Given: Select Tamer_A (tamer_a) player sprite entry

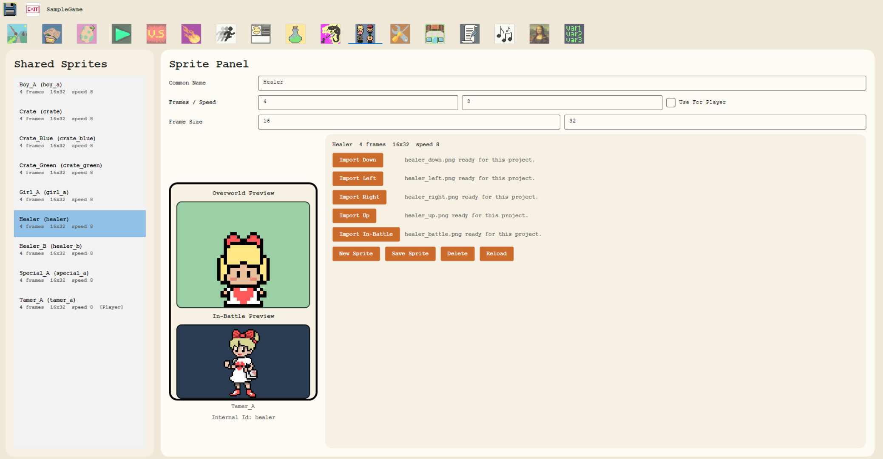Looking at the screenshot, I should point(80,304).
